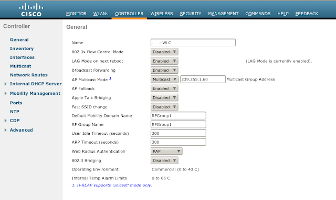The width and height of the screenshot is (336, 200).
Task: Click the FEEDBACK link in the top bar
Action: [307, 14]
